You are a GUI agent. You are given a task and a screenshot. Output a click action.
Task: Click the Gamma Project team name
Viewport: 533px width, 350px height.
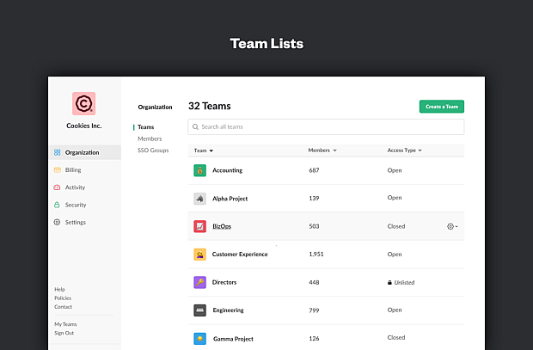[x=233, y=339]
